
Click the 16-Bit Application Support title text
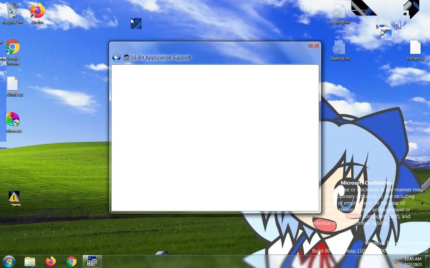tap(161, 58)
